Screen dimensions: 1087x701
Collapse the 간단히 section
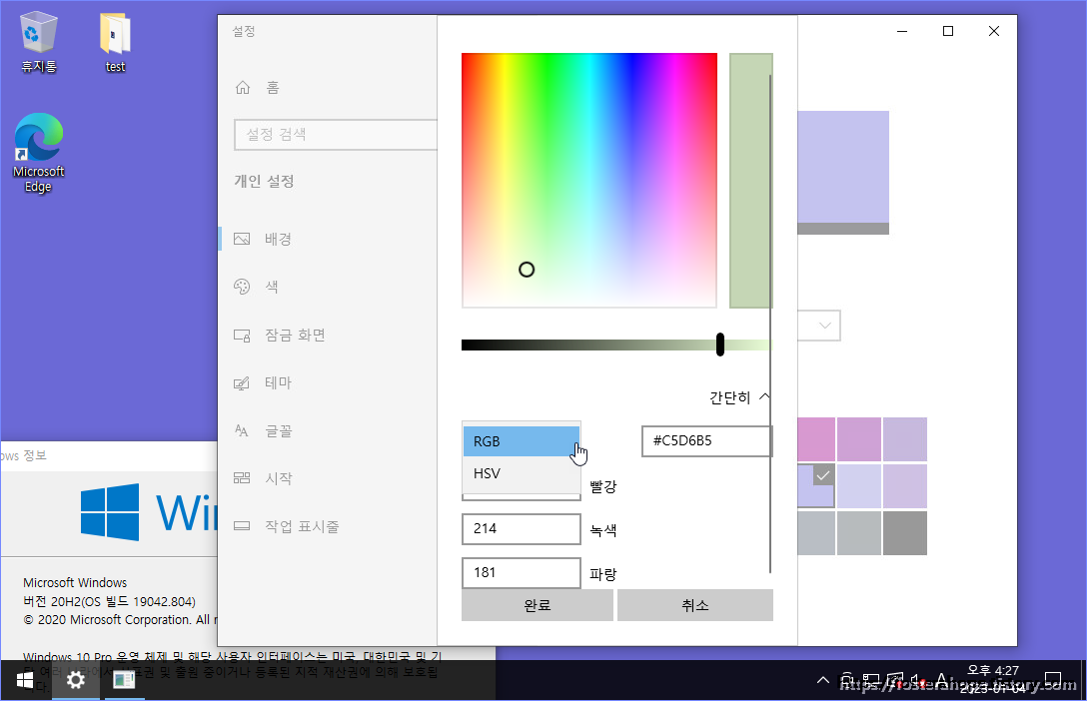click(739, 397)
